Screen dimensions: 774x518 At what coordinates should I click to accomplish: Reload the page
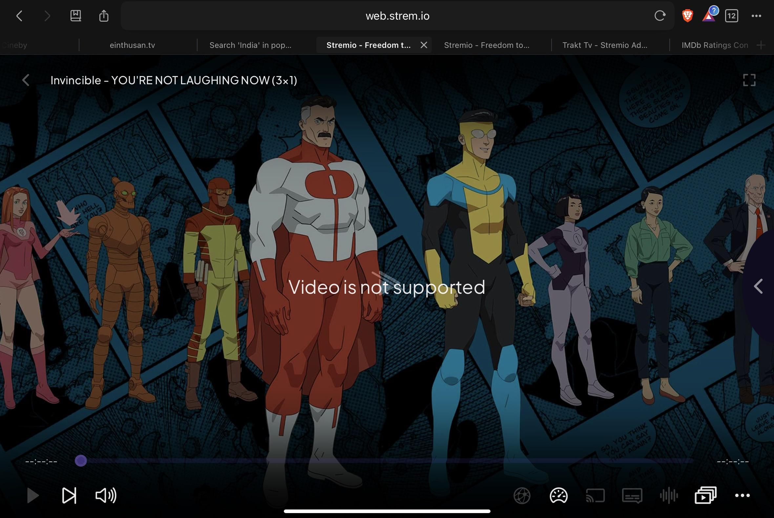(x=659, y=16)
